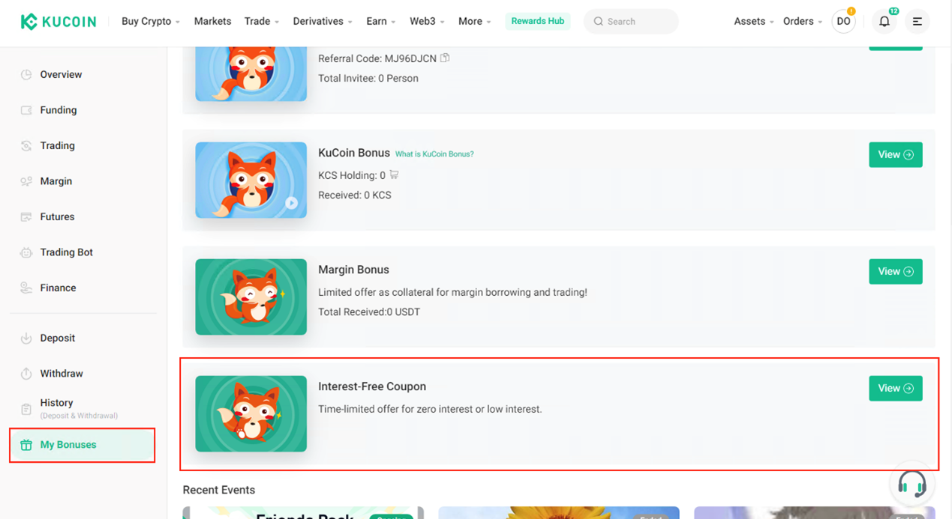Click the Deposit download icon
The image size is (952, 519).
pyautogui.click(x=26, y=338)
